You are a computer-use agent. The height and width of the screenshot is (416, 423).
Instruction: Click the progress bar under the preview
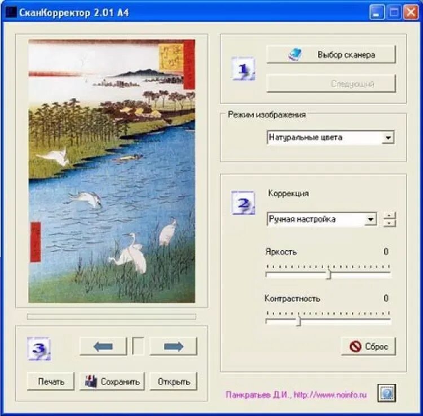pos(112,317)
